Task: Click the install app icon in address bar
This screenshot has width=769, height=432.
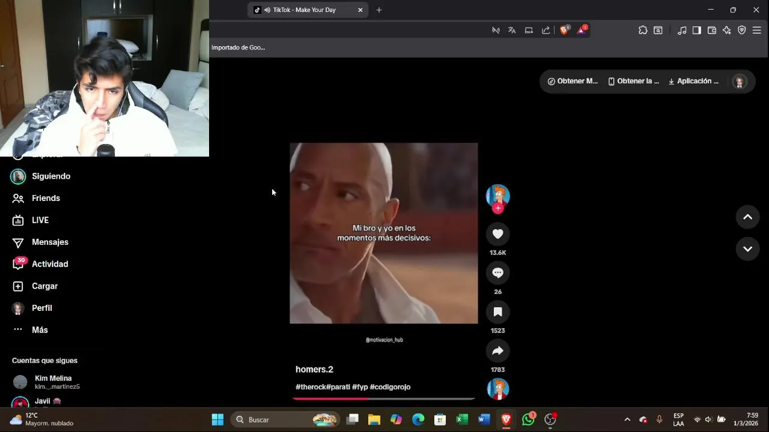Action: coord(529,31)
